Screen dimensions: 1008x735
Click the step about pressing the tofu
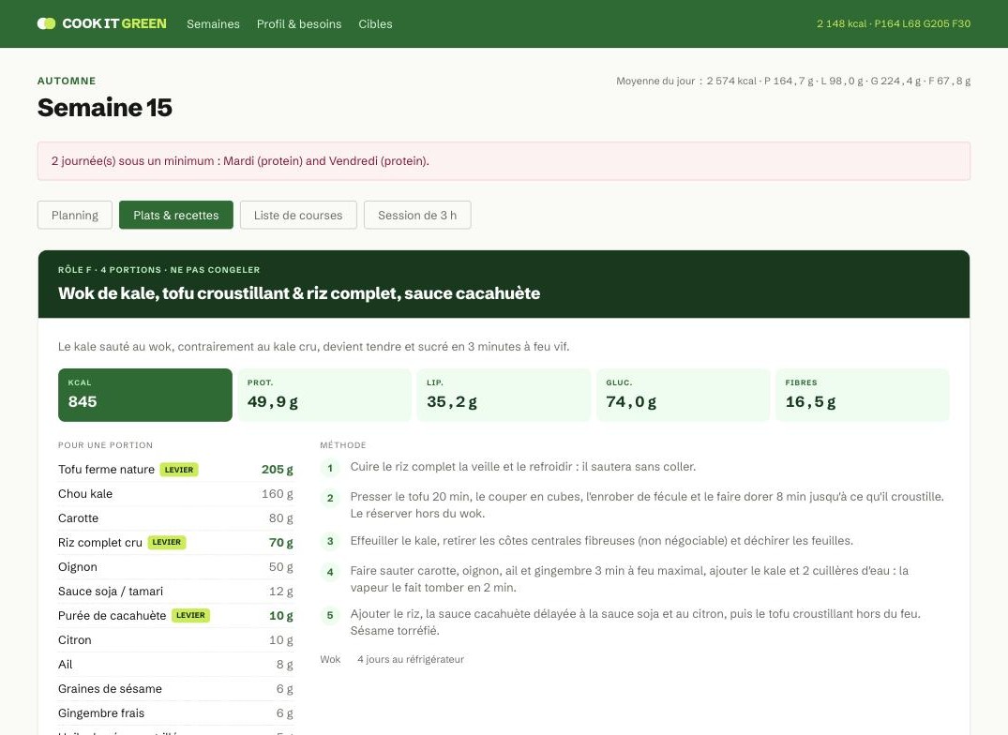pyautogui.click(x=647, y=505)
